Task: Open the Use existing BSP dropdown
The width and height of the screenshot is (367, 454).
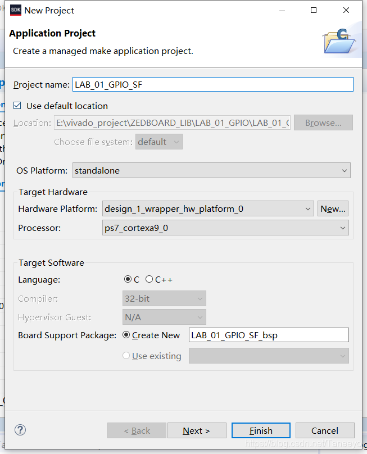Action: [x=269, y=356]
